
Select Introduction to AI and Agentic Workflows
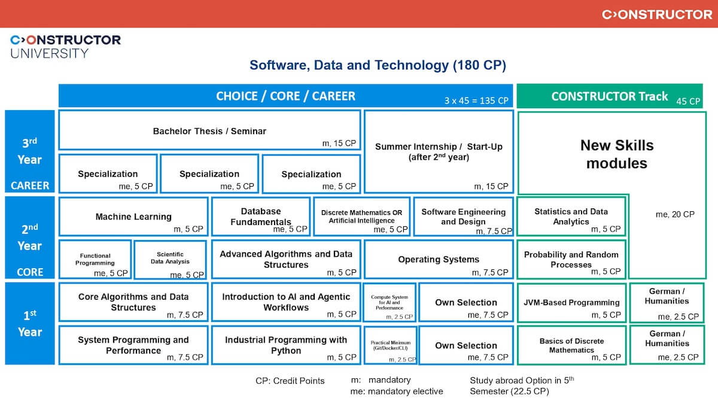(x=286, y=302)
